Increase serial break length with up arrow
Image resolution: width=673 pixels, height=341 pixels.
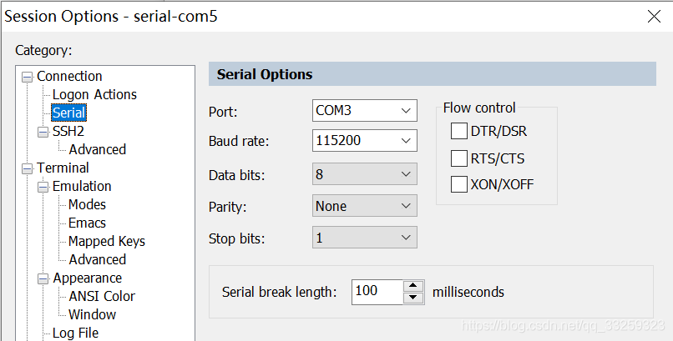(x=413, y=286)
